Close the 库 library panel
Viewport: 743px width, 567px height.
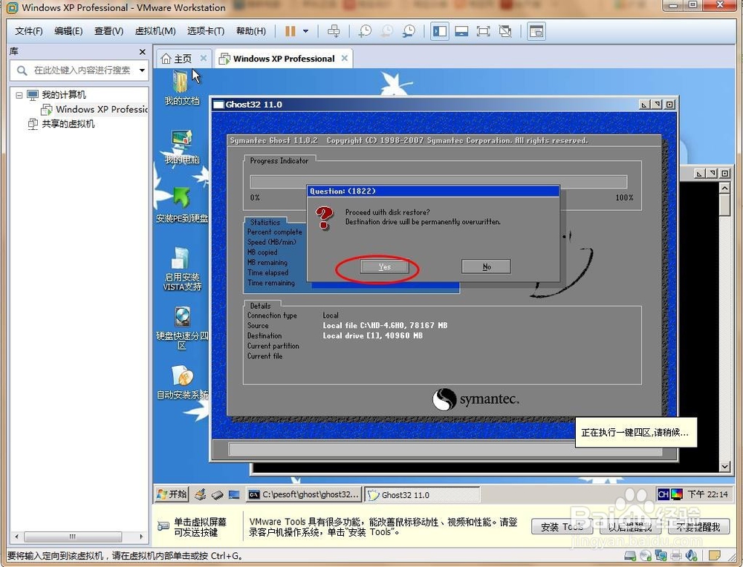click(142, 52)
